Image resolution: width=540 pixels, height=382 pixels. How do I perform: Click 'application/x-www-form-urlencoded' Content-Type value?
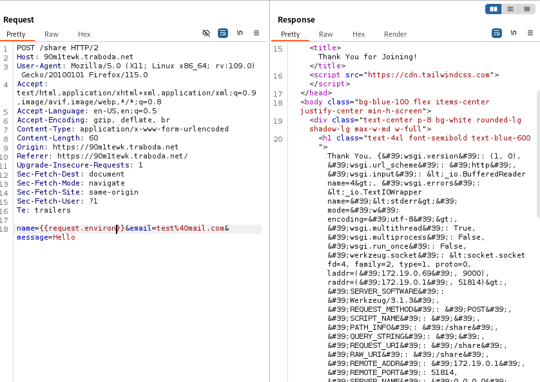[x=154, y=129]
